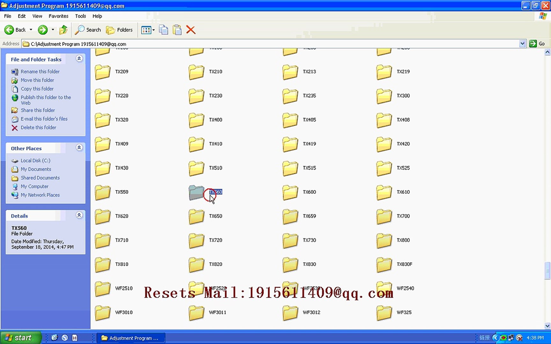Collapse the File and Folder Tasks panel
This screenshot has width=551, height=344.
pos(79,59)
